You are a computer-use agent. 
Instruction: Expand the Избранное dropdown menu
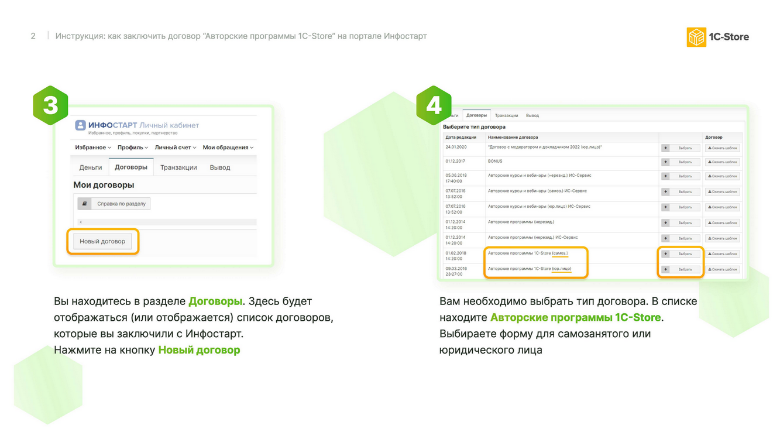tap(93, 148)
